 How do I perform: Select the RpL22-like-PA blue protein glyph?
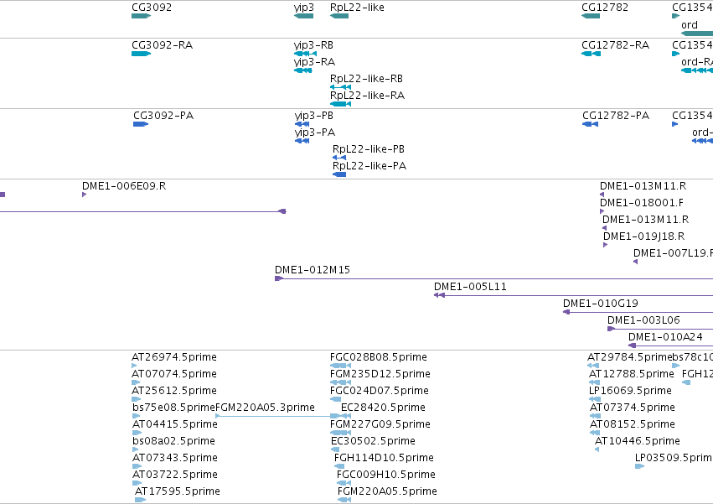tap(339, 174)
